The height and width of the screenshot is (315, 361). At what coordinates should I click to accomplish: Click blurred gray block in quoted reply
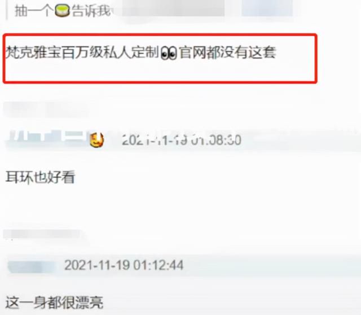[173, 8]
